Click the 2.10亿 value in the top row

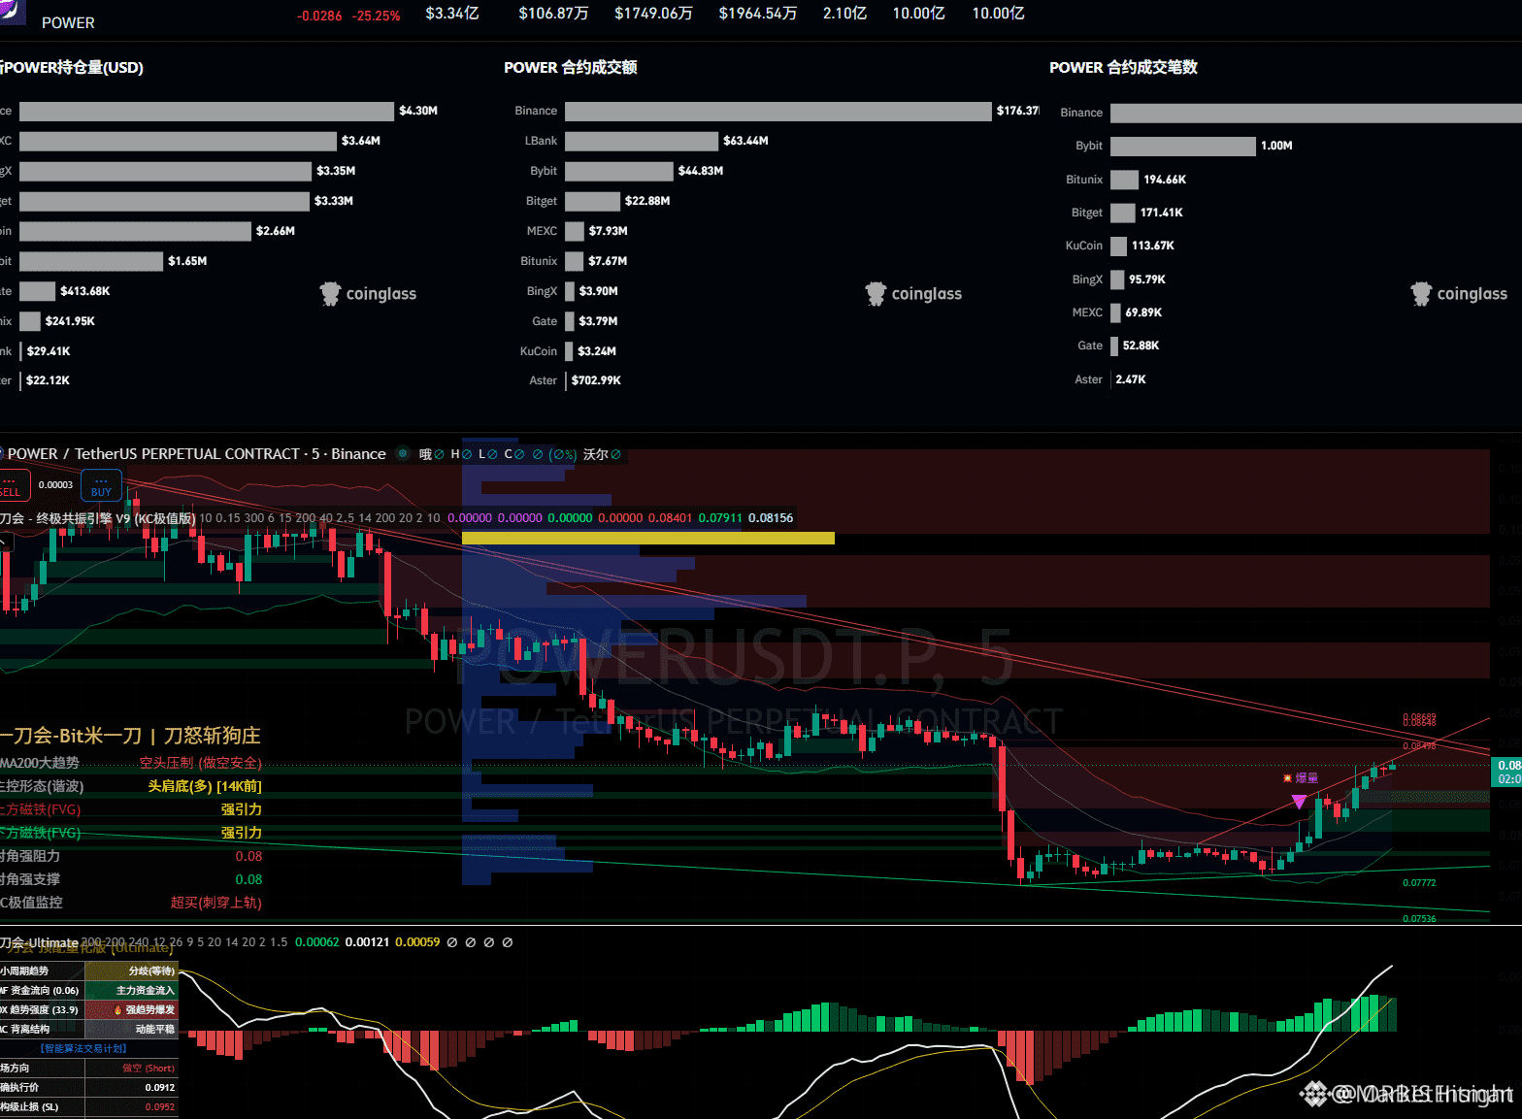pos(844,14)
